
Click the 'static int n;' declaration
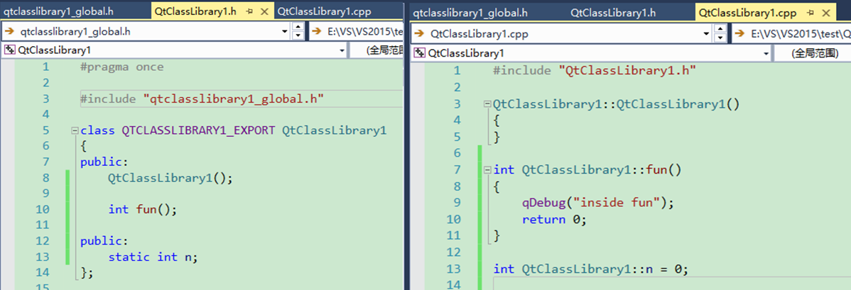pyautogui.click(x=153, y=257)
